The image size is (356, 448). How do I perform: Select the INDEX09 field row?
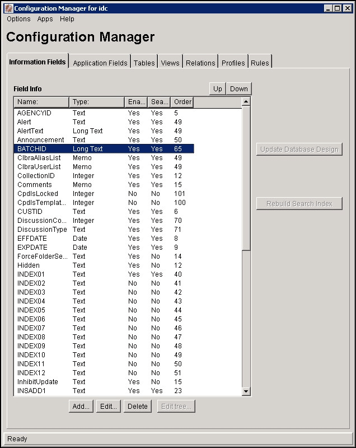(x=104, y=346)
